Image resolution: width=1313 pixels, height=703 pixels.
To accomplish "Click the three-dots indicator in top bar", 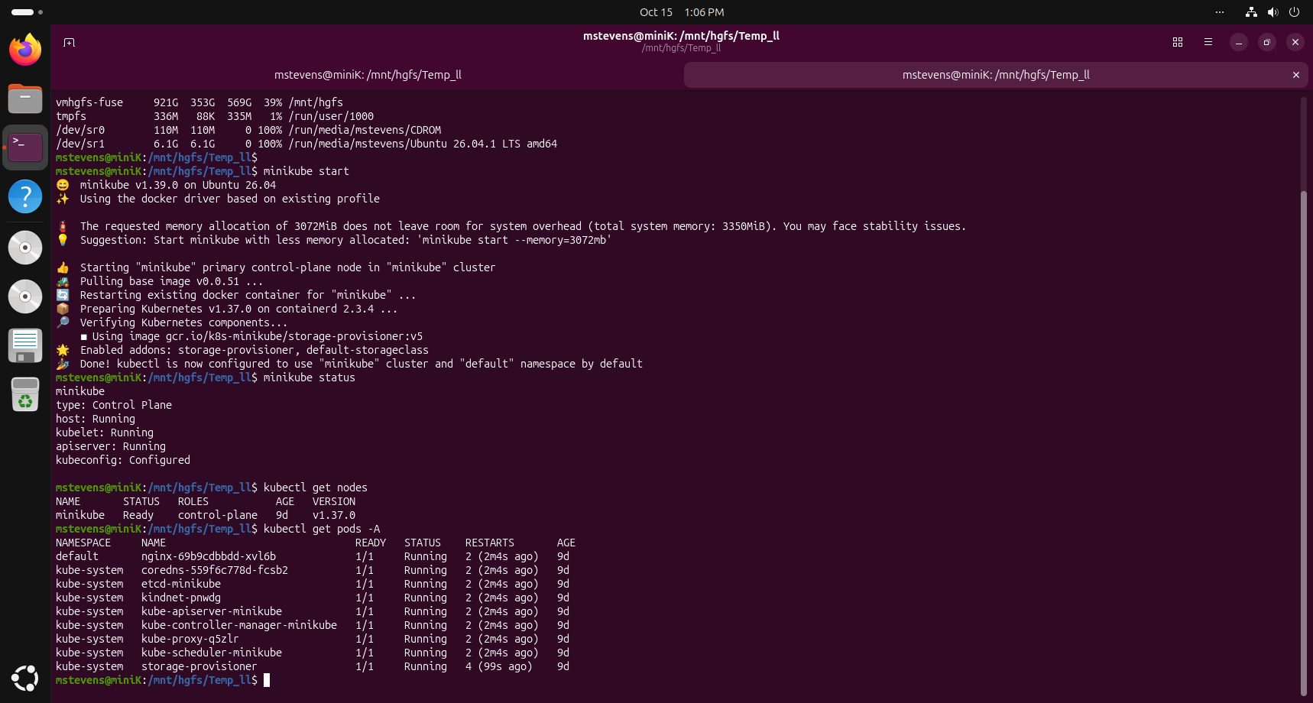I will [1220, 12].
